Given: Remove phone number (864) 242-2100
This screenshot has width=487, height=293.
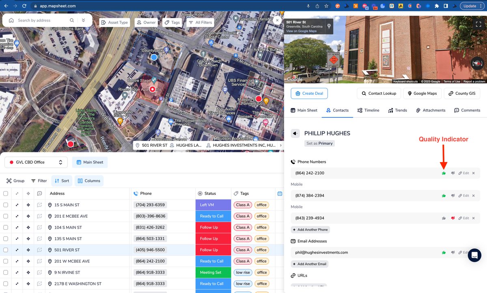Looking at the screenshot, I should [473, 173].
